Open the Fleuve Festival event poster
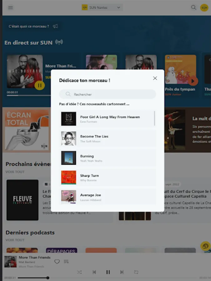Screen dimensions: 211x281 [x=23, y=200]
